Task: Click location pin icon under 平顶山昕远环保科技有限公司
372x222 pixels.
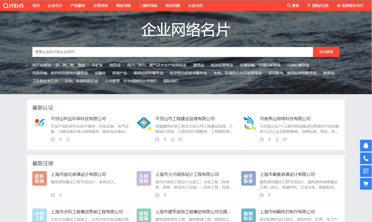Action: tap(60, 140)
